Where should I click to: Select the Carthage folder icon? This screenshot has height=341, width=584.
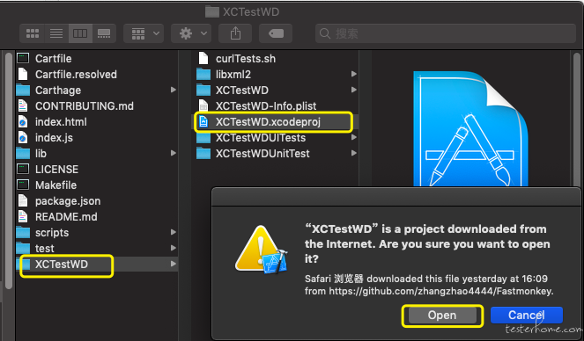tap(23, 91)
